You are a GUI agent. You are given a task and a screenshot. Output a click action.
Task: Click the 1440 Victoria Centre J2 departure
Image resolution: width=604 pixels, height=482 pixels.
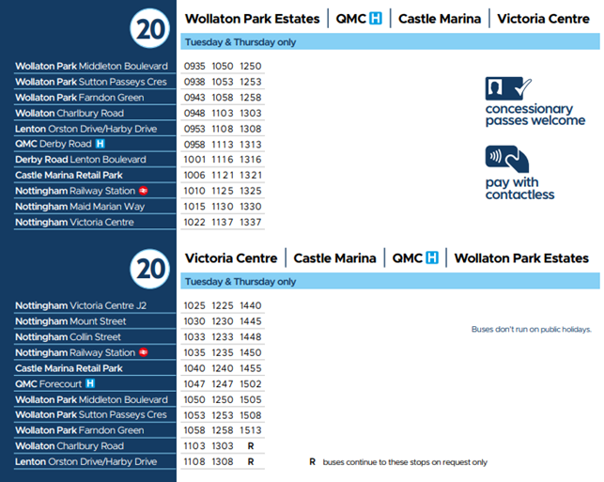click(251, 306)
